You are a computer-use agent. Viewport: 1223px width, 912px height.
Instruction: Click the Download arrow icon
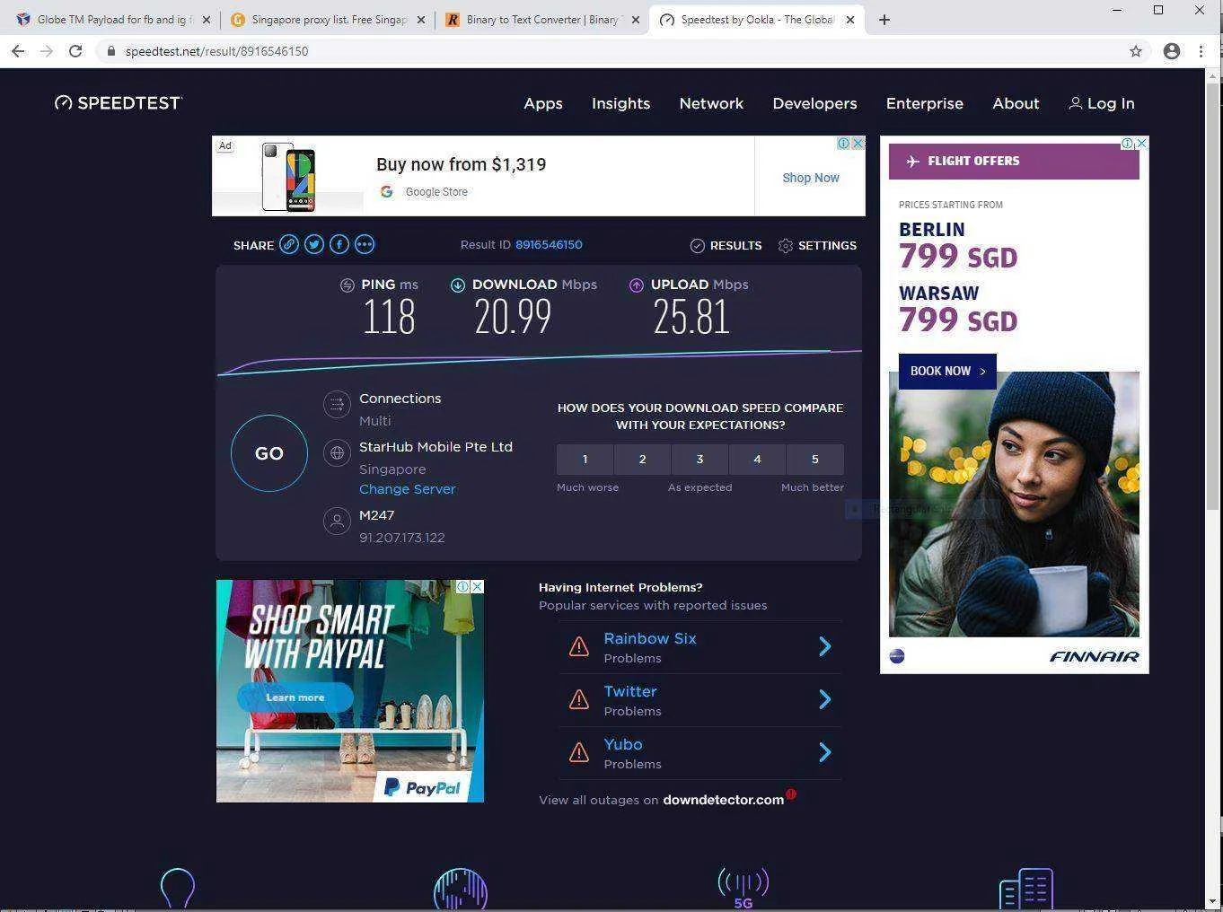click(458, 285)
